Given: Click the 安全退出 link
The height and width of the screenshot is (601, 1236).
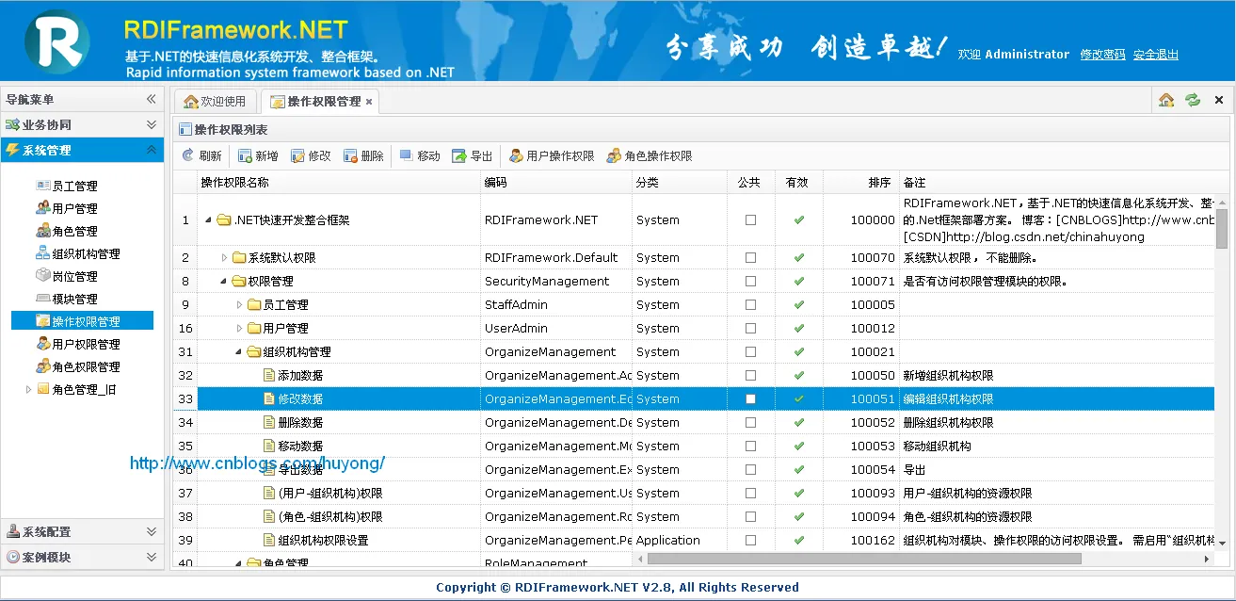Looking at the screenshot, I should click(x=1156, y=55).
